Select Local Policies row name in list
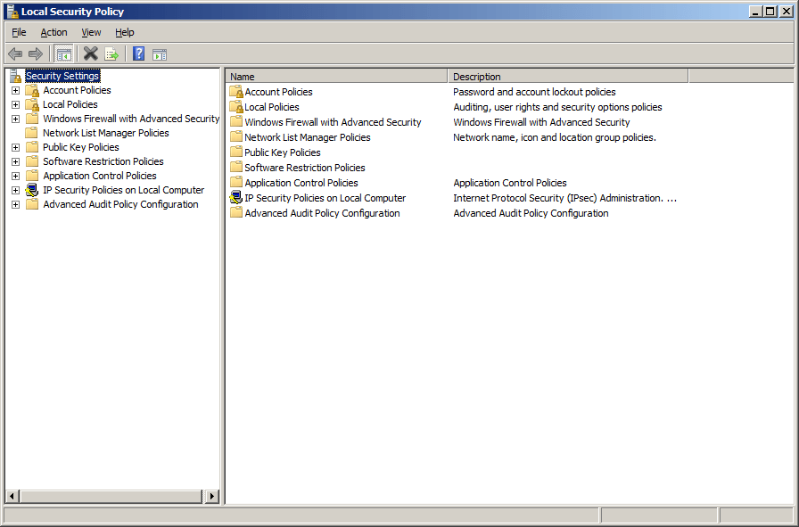 pyautogui.click(x=272, y=107)
